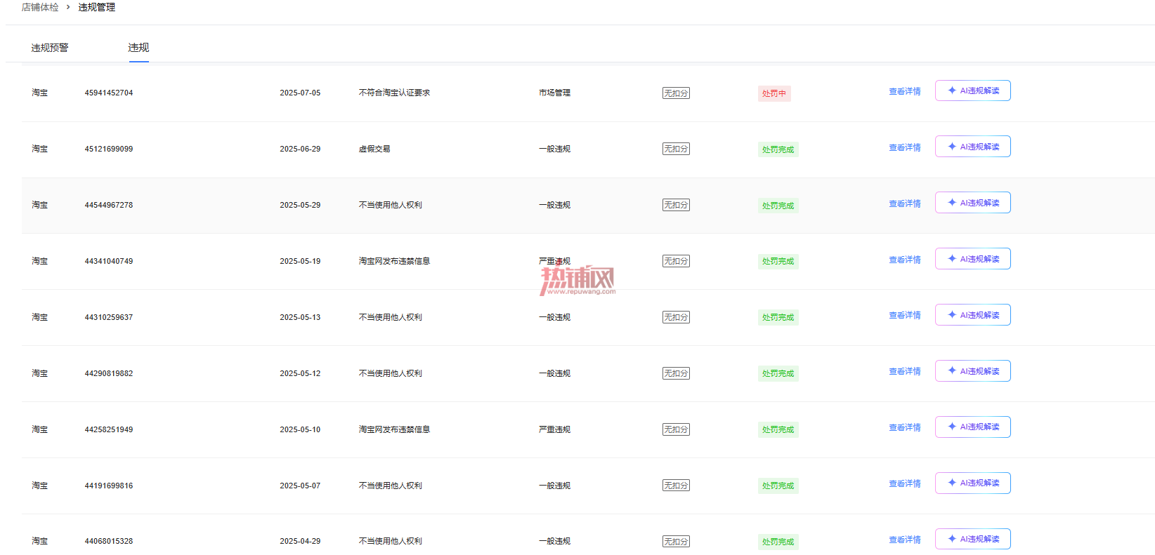Click the breadcrumb chevron separator

coord(68,7)
